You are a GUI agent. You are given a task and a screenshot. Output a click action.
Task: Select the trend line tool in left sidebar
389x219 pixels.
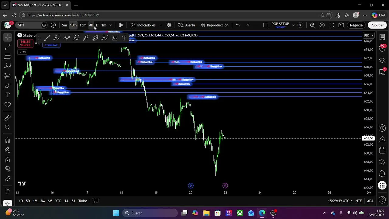[x=8, y=47]
